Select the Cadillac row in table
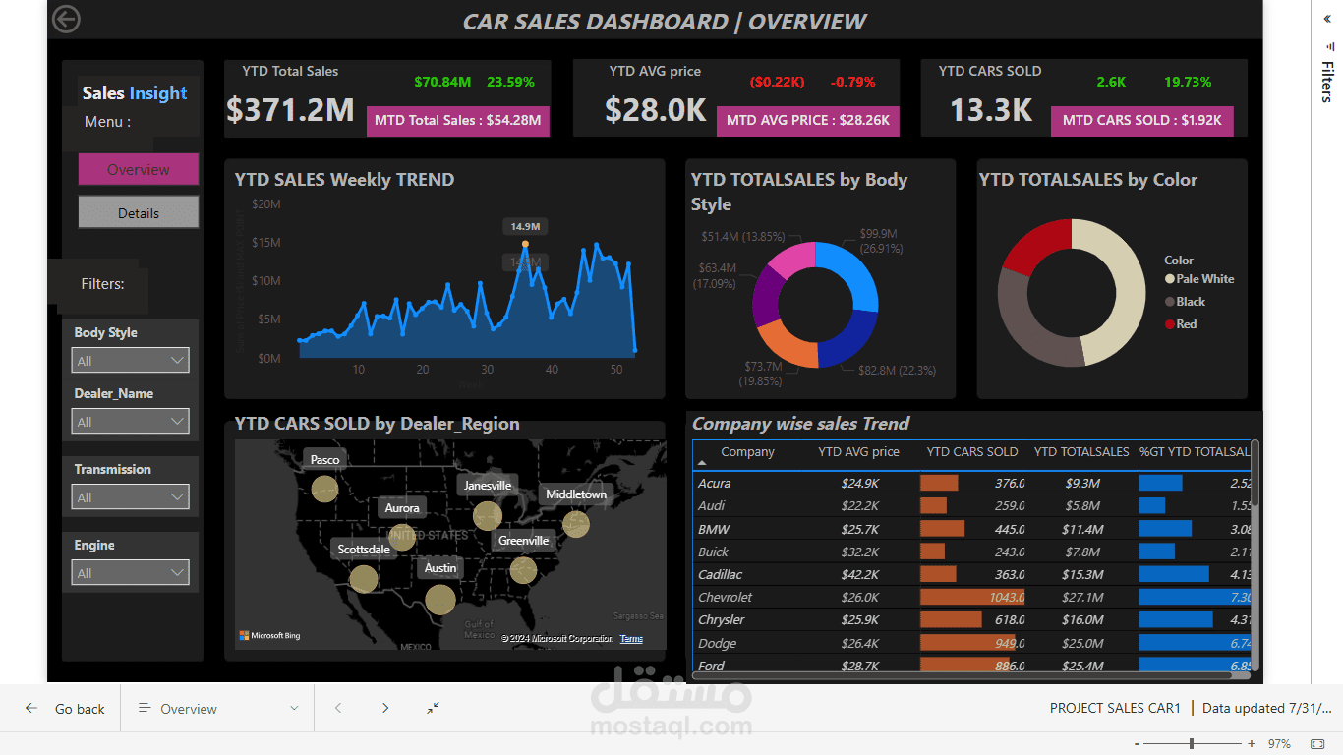 click(x=973, y=574)
